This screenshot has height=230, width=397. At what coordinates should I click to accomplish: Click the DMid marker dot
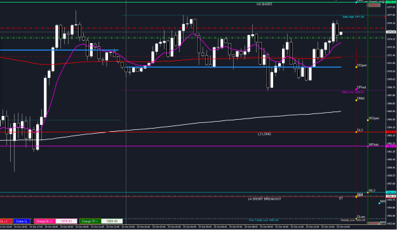(x=356, y=100)
